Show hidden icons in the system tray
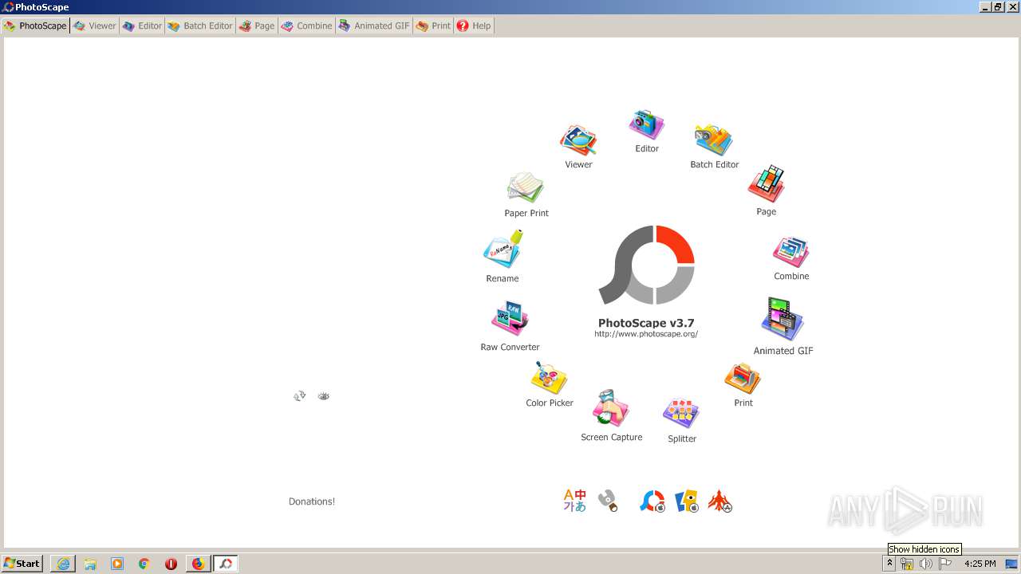This screenshot has height=574, width=1021. click(x=889, y=564)
